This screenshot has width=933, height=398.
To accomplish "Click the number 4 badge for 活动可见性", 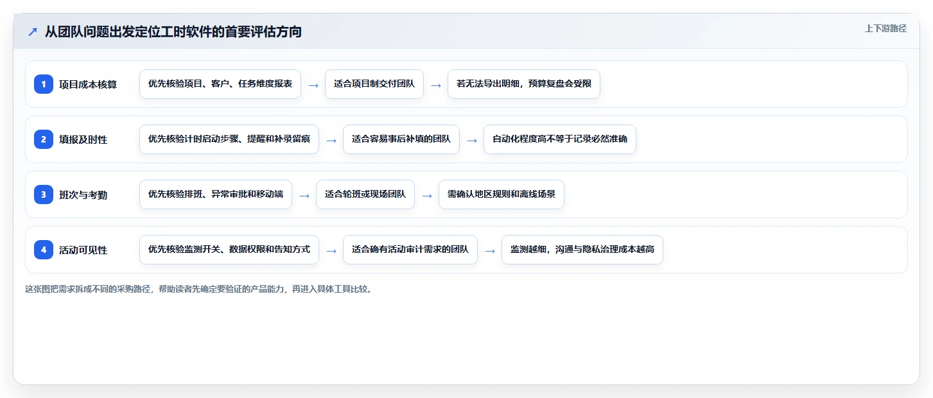I will (x=44, y=249).
